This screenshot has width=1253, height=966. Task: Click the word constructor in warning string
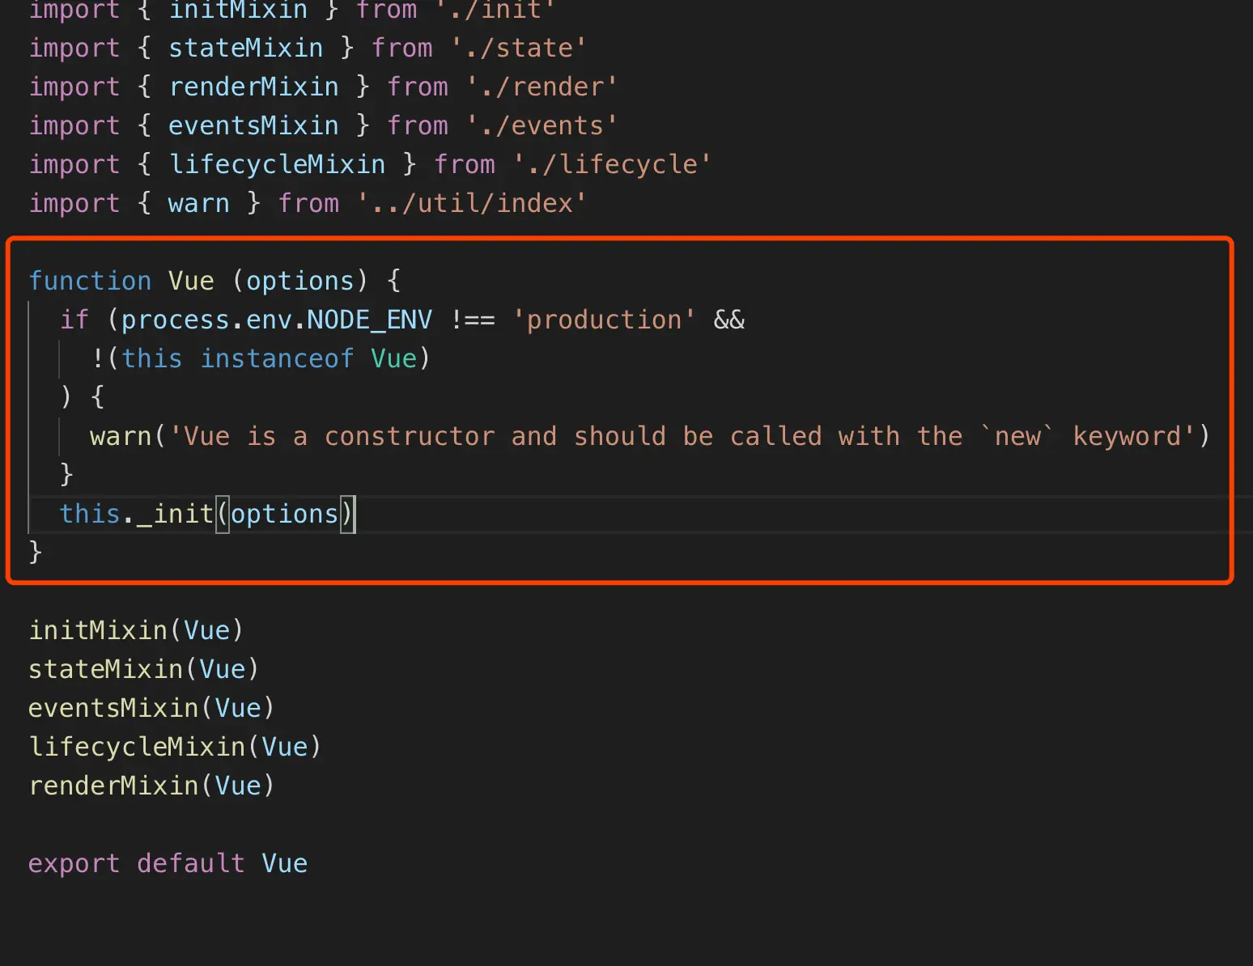point(410,436)
